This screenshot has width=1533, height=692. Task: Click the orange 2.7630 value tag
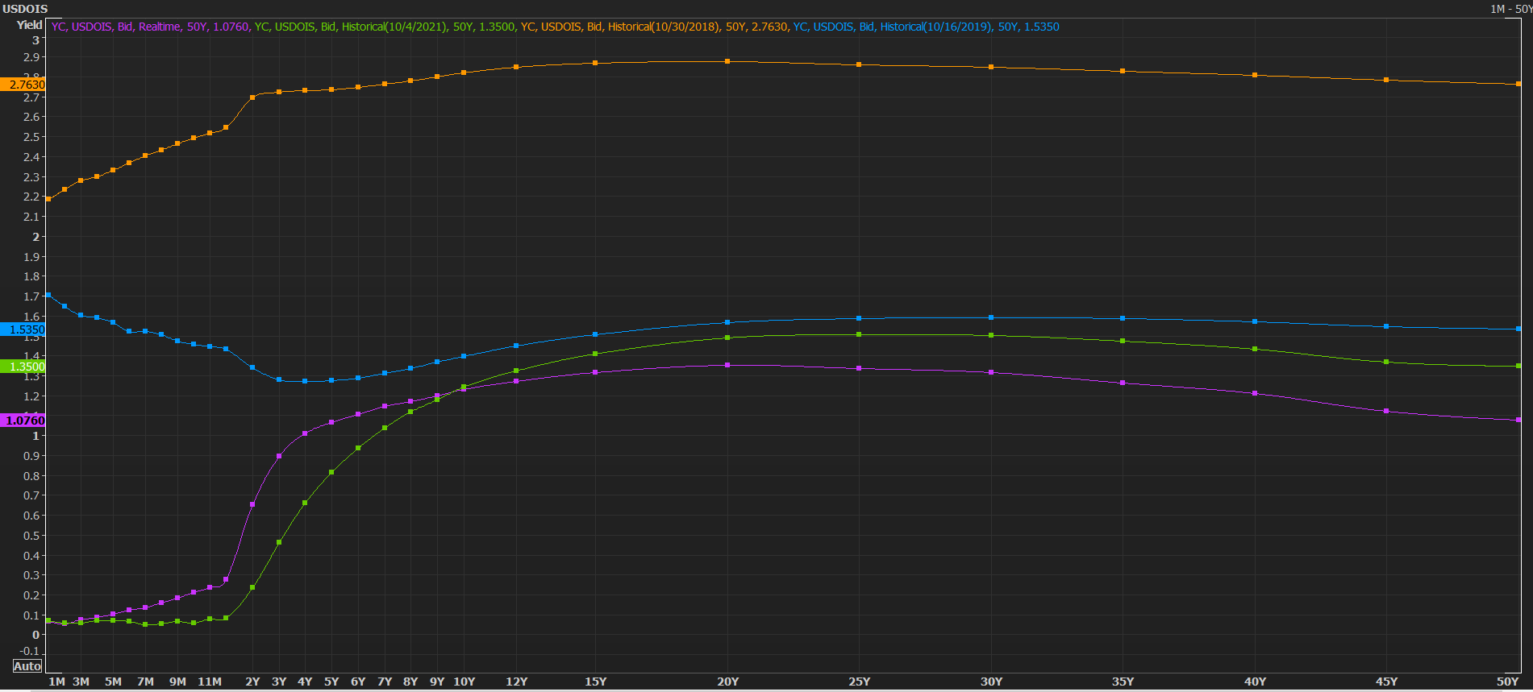pyautogui.click(x=24, y=85)
